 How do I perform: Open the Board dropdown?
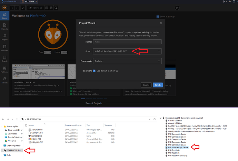(x=127, y=51)
